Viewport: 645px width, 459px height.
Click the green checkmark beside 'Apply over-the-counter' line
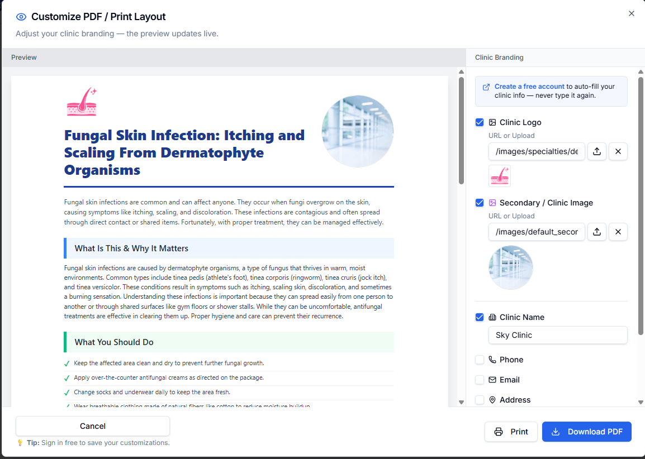[67, 378]
